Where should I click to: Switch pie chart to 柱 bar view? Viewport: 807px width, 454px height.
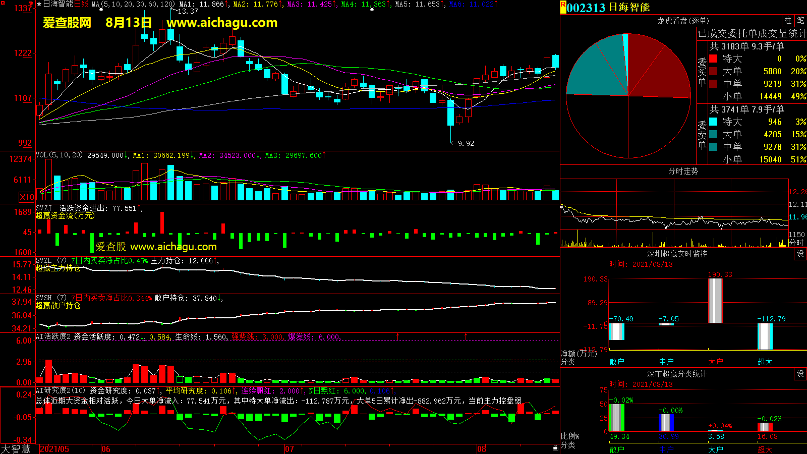[x=788, y=21]
